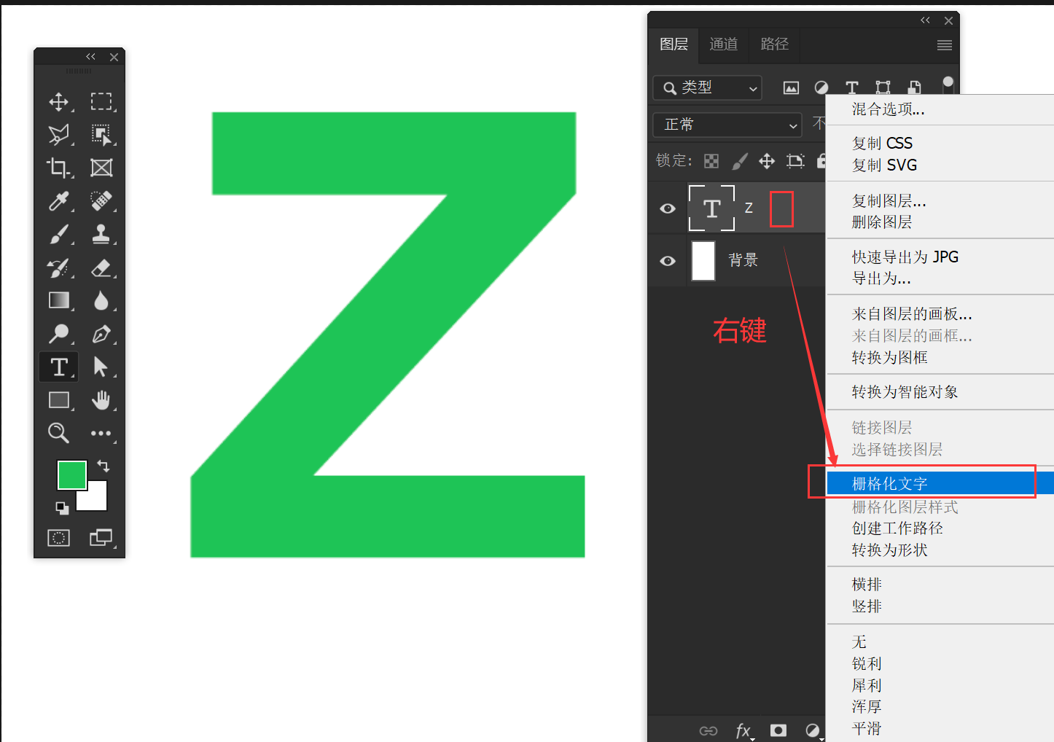Select the Rectangle shape tool
The image size is (1054, 742).
59,400
